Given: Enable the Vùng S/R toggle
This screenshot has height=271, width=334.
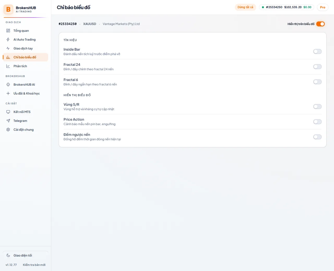Looking at the screenshot, I should tap(317, 107).
